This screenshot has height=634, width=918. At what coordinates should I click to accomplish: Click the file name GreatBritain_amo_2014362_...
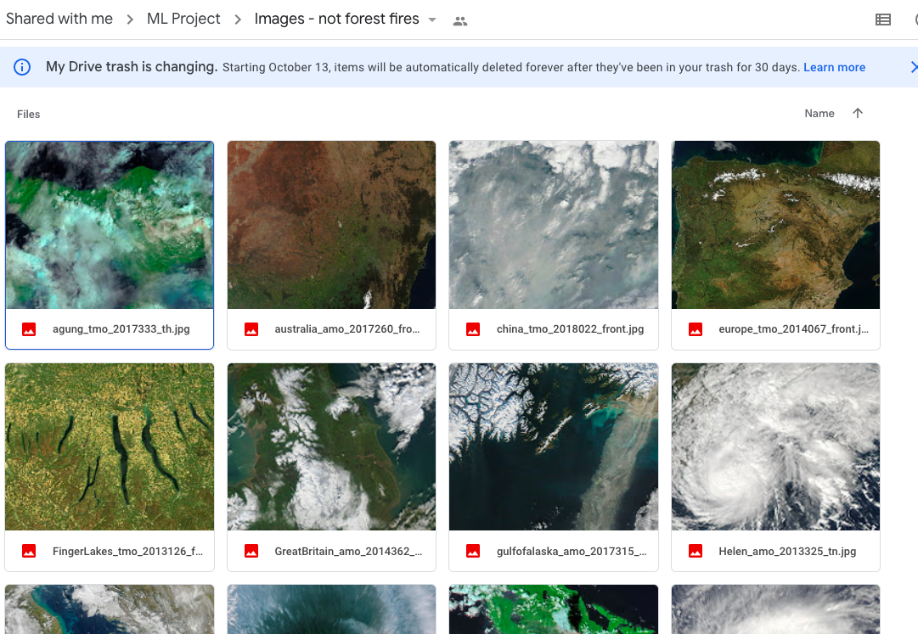tap(348, 551)
